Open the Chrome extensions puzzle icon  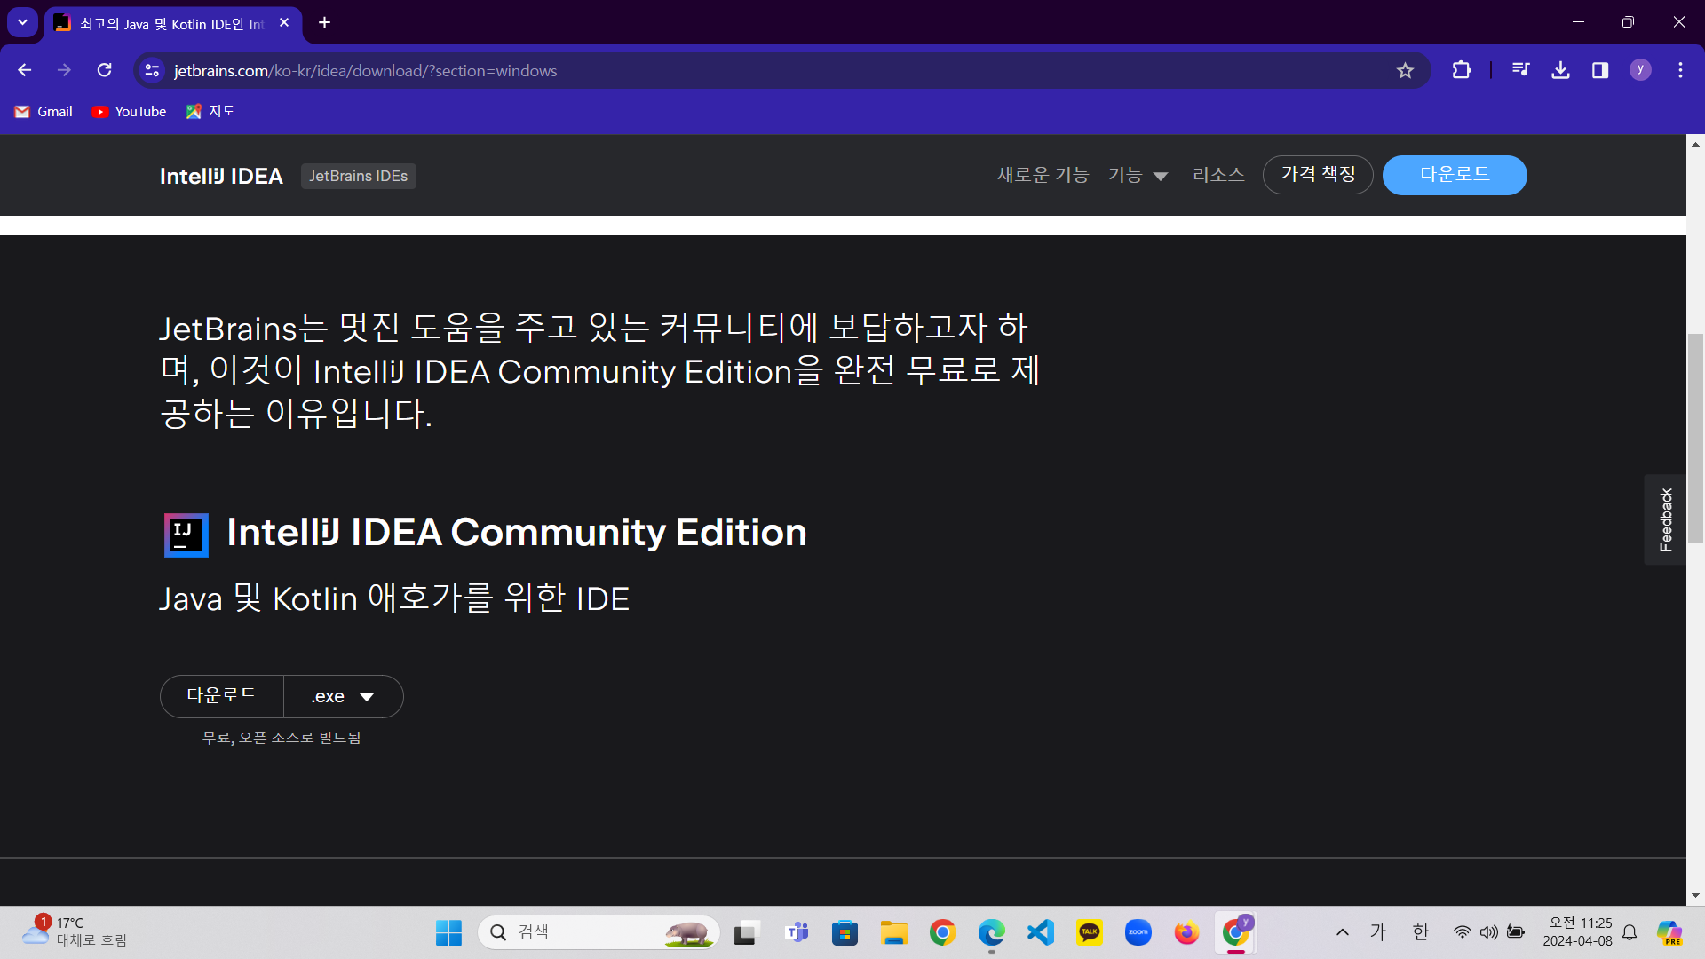point(1461,70)
